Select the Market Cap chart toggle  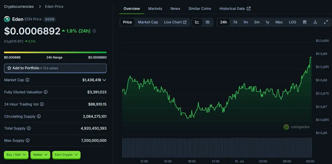[x=148, y=22]
